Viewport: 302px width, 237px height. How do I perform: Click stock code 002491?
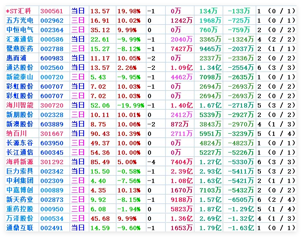point(52,228)
